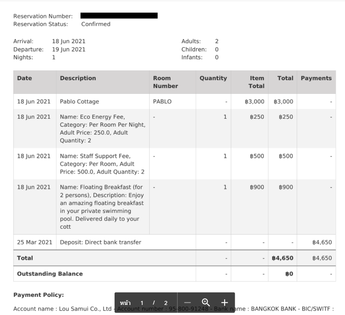Click the 'Reservation Status:' label
The width and height of the screenshot is (345, 315).
(x=41, y=24)
